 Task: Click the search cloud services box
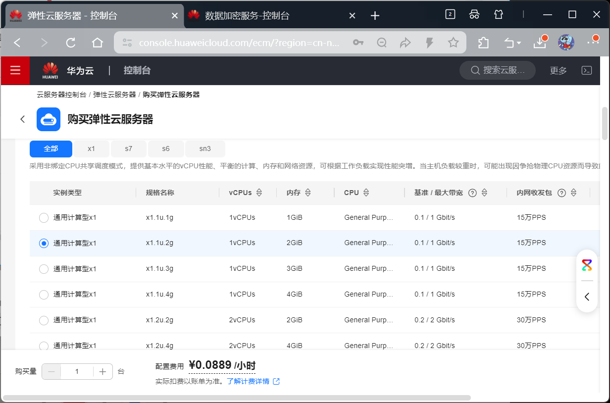point(498,70)
